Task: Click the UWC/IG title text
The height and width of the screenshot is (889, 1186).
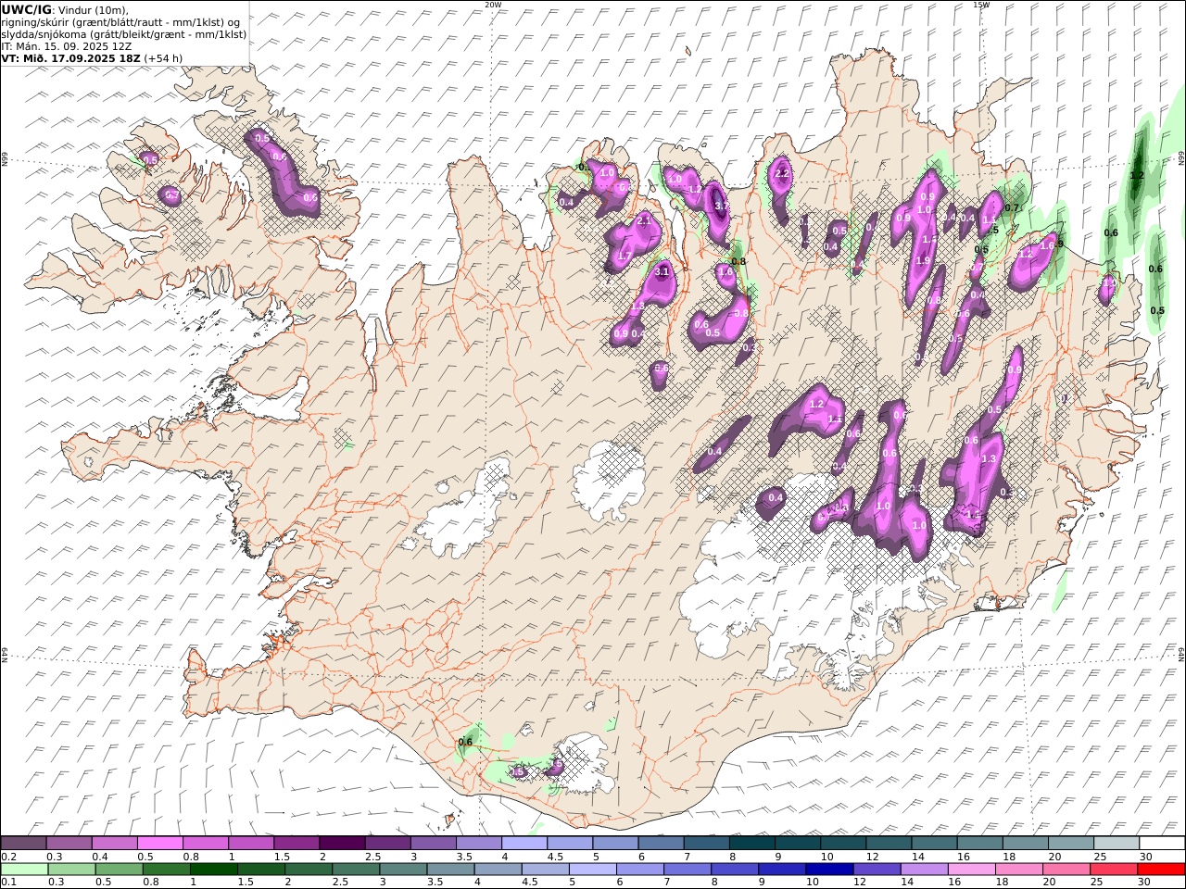Action: 27,9
